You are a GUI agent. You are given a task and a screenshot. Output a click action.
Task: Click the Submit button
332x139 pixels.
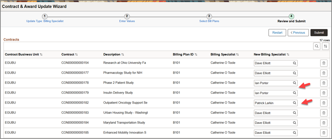click(319, 33)
